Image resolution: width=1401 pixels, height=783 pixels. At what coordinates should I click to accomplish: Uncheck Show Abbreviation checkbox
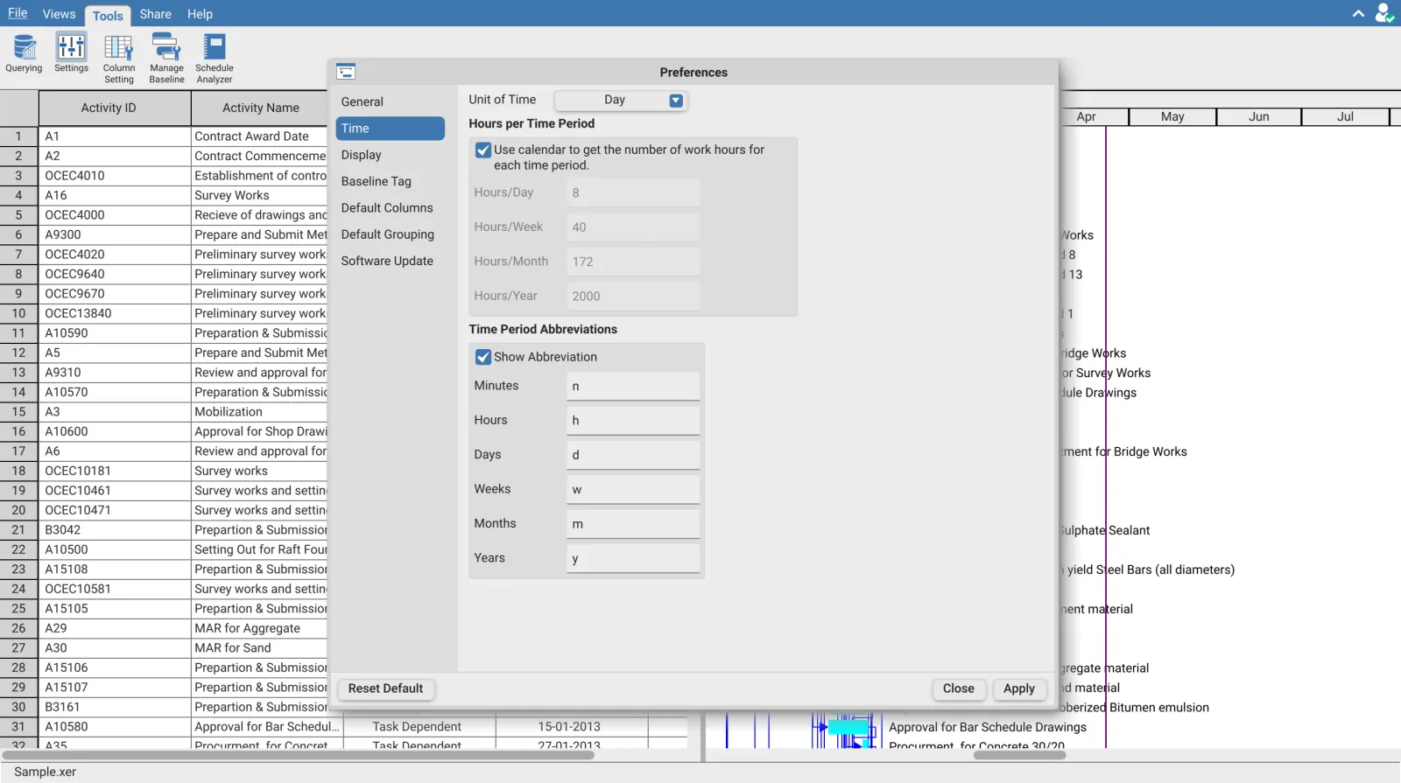483,357
